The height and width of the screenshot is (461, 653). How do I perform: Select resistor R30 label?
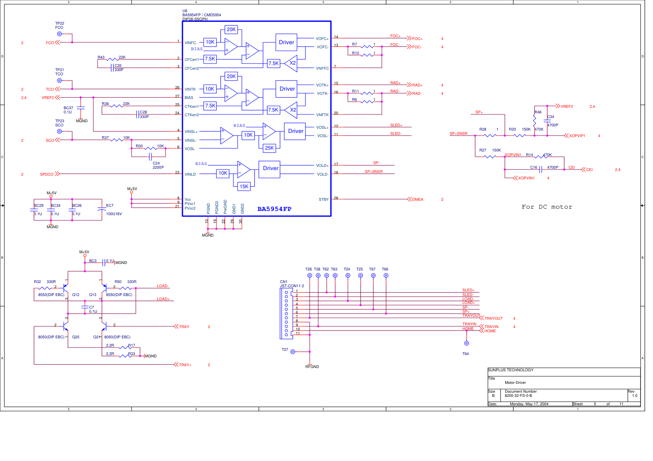point(139,146)
